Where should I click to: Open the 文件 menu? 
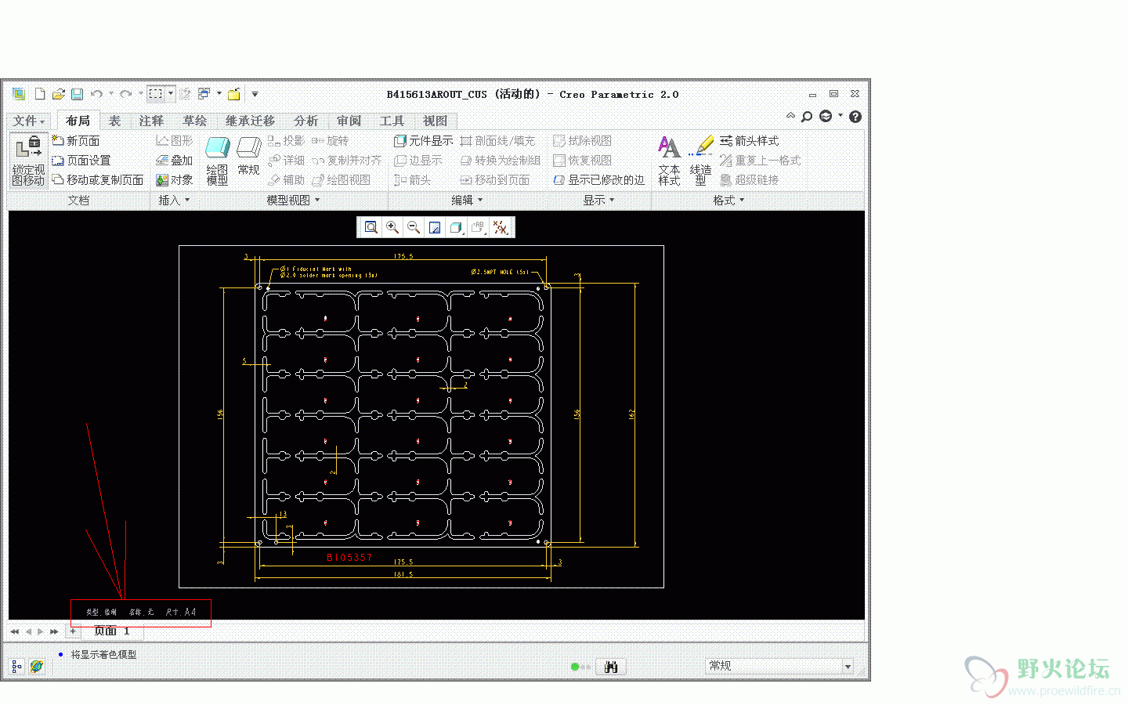tap(28, 121)
